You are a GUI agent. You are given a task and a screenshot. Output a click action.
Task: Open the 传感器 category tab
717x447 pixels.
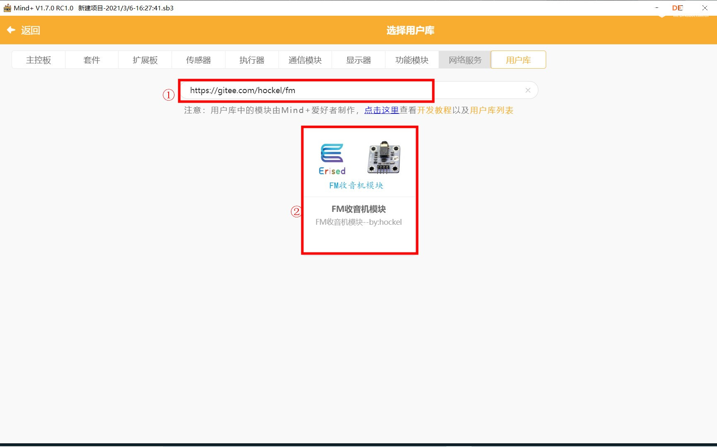pos(199,60)
